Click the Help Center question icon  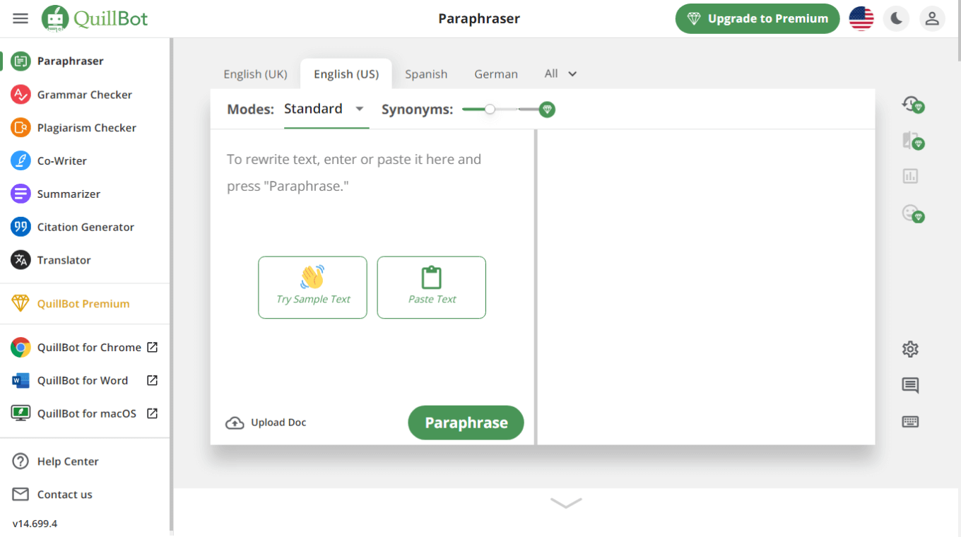[20, 461]
